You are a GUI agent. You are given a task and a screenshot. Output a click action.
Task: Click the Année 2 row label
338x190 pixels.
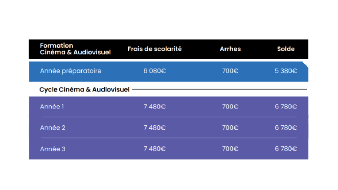[53, 128]
